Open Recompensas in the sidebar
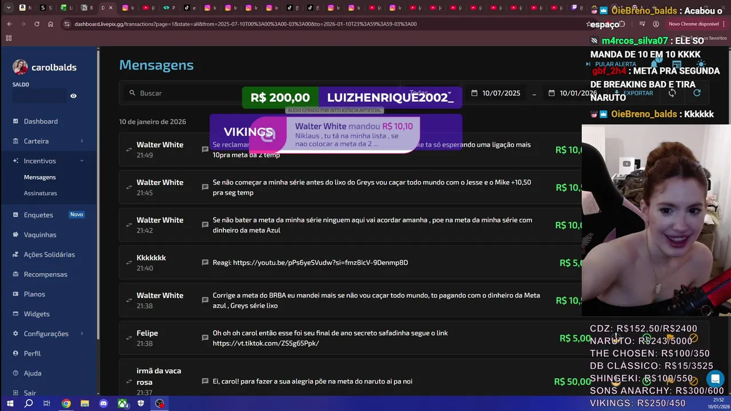Screen dimensions: 731x411 coord(46,274)
